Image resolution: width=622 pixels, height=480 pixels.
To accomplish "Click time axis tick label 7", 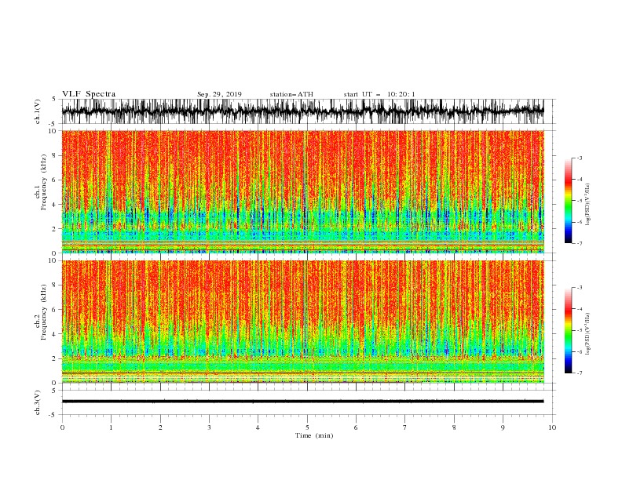I will pyautogui.click(x=405, y=427).
